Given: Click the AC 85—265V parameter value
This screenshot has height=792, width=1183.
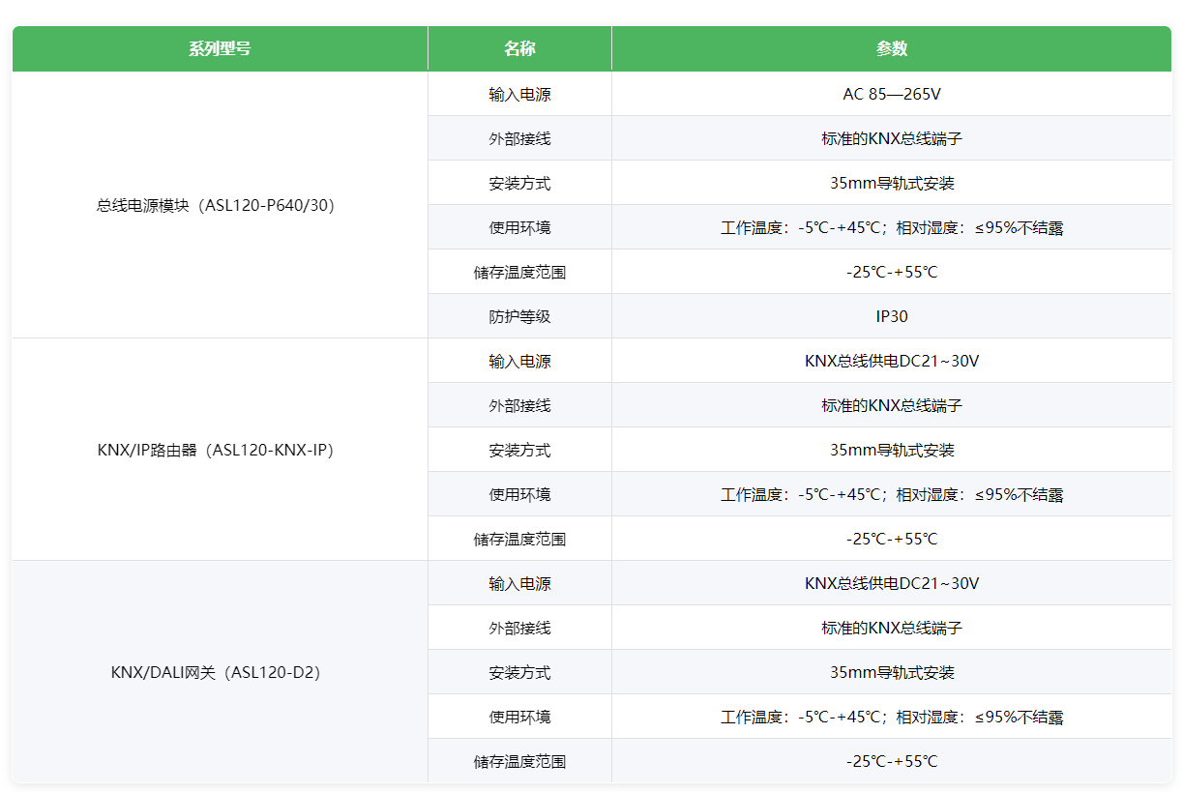Looking at the screenshot, I should coord(891,95).
